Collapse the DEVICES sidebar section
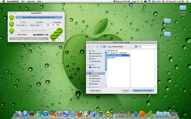This screenshot has width=191, height=119. point(88,51)
